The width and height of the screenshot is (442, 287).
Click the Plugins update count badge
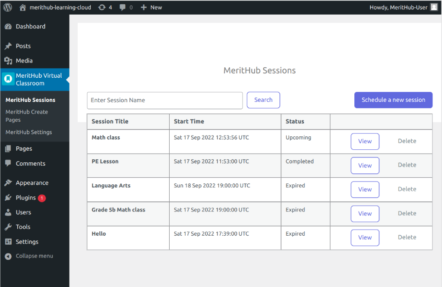tap(42, 198)
